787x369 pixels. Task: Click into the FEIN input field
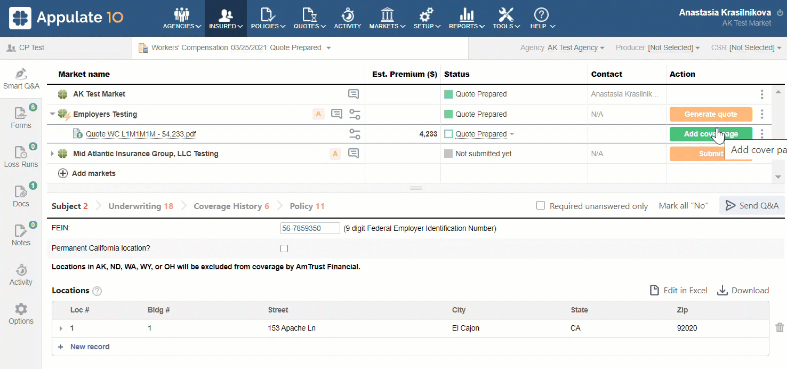pyautogui.click(x=310, y=228)
